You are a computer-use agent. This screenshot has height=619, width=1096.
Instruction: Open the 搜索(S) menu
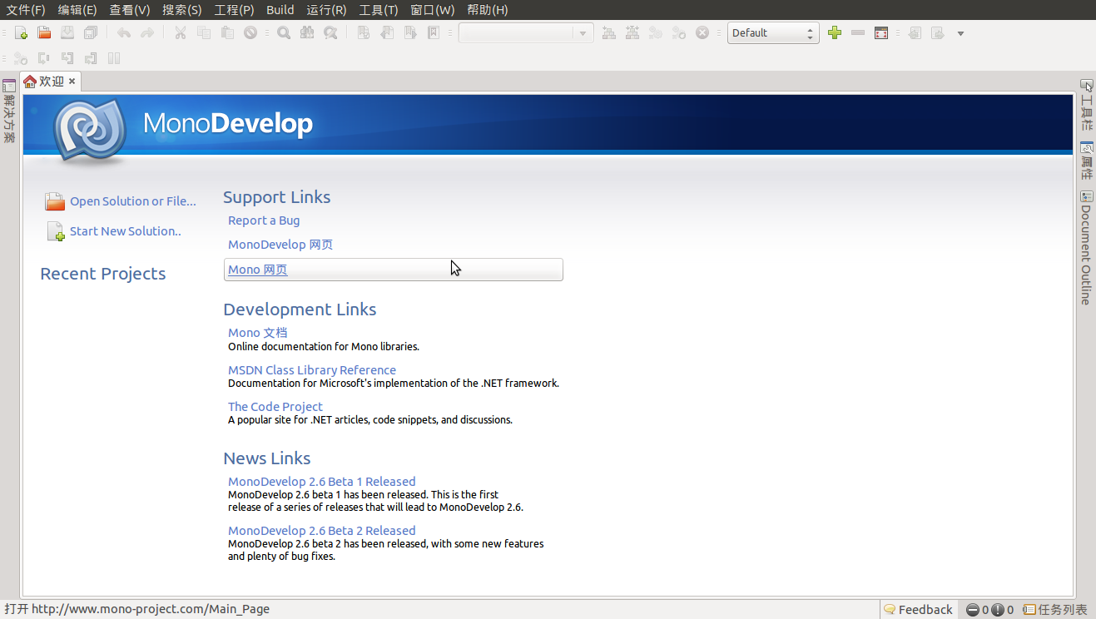(182, 10)
